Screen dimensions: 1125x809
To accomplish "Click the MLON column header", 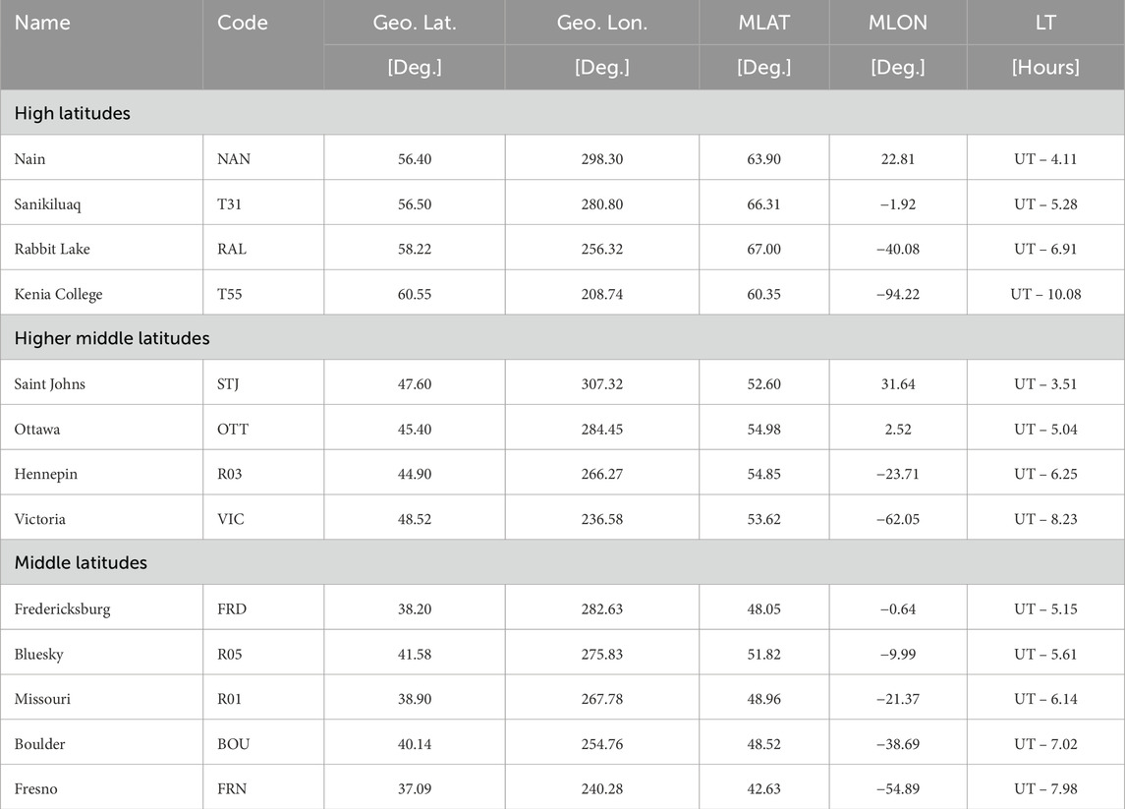I will 898,23.
